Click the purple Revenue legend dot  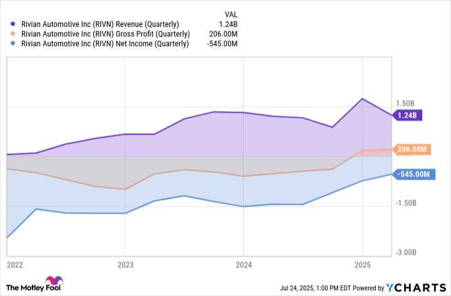click(x=13, y=24)
